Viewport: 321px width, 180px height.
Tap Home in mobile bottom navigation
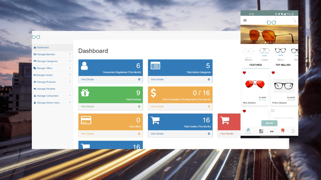point(248,131)
